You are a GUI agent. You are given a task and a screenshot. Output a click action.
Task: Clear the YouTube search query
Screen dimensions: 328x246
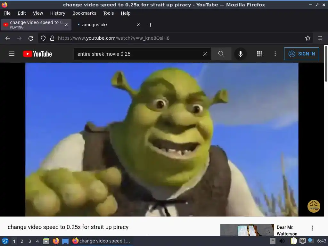pyautogui.click(x=205, y=54)
